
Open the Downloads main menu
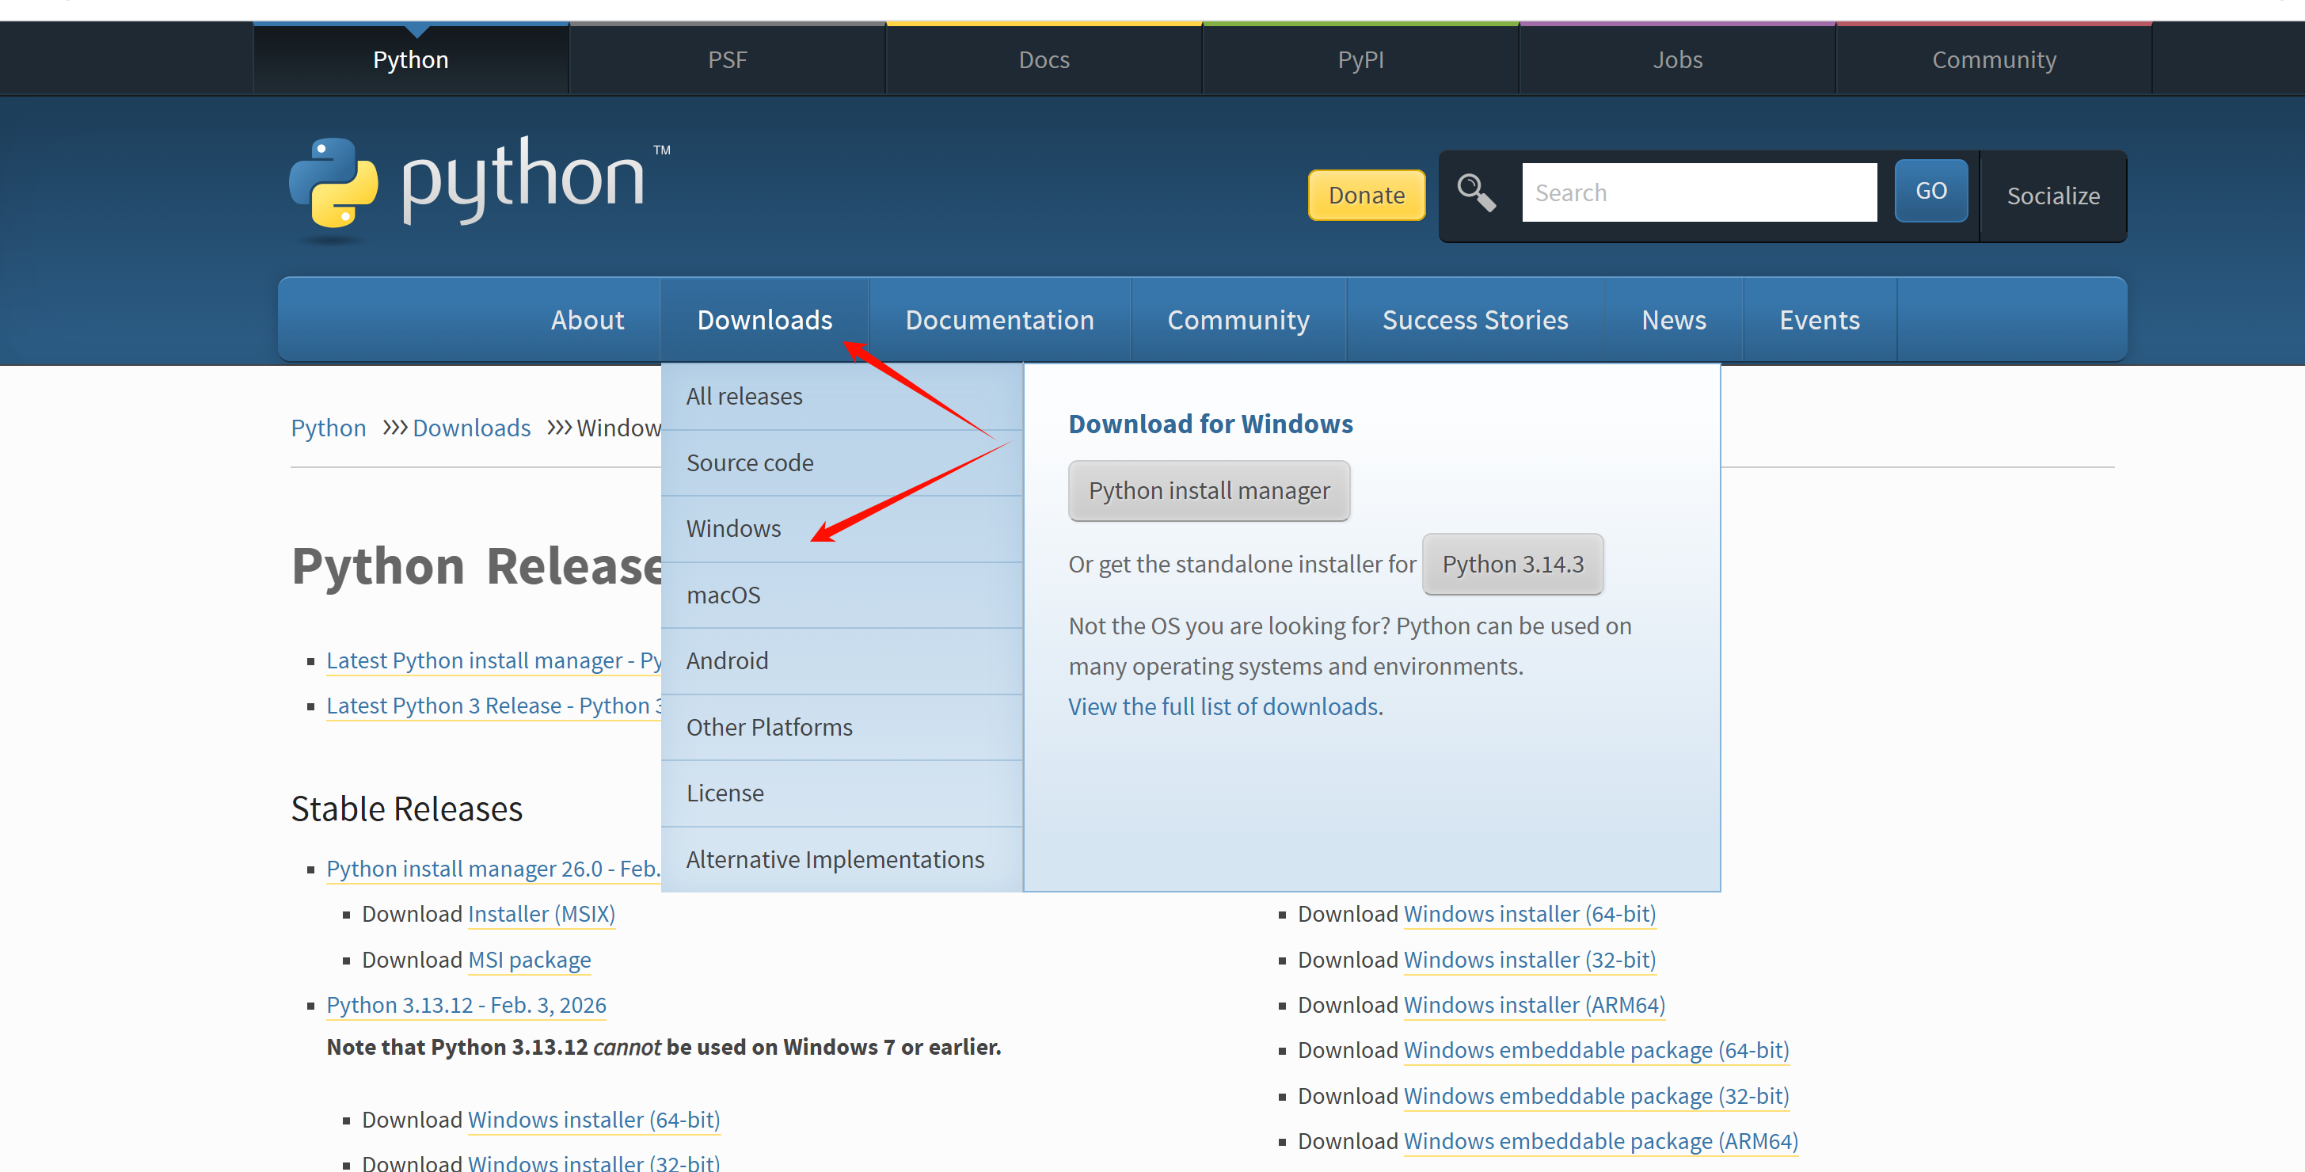(764, 320)
